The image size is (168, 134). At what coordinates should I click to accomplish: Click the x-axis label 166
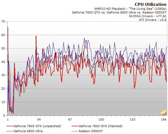point(164,119)
